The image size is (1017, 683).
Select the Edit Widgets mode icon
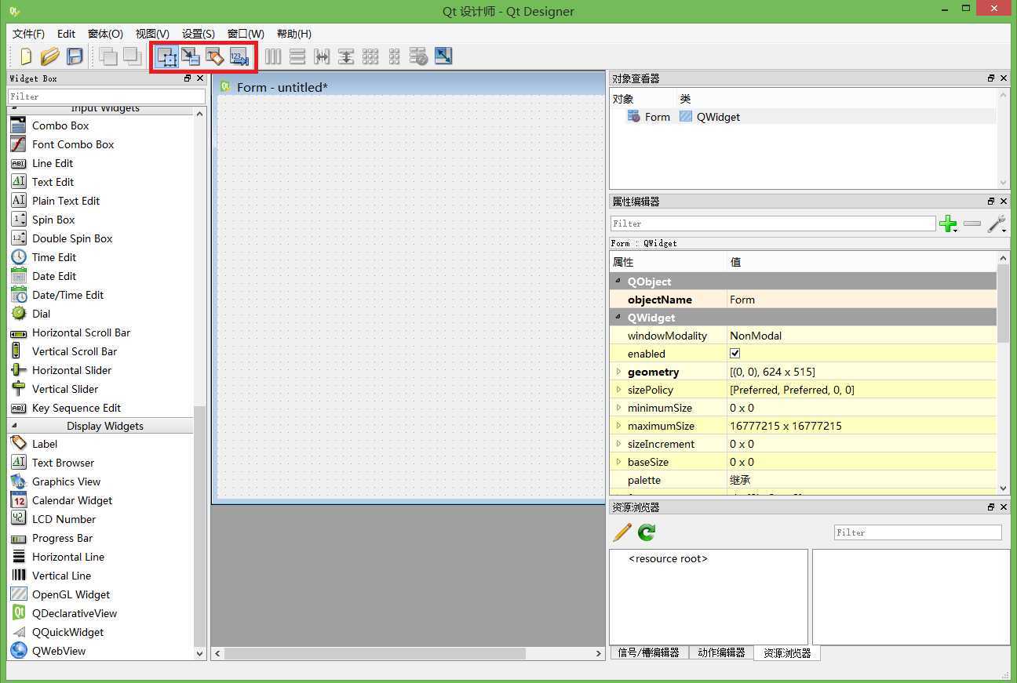click(166, 56)
